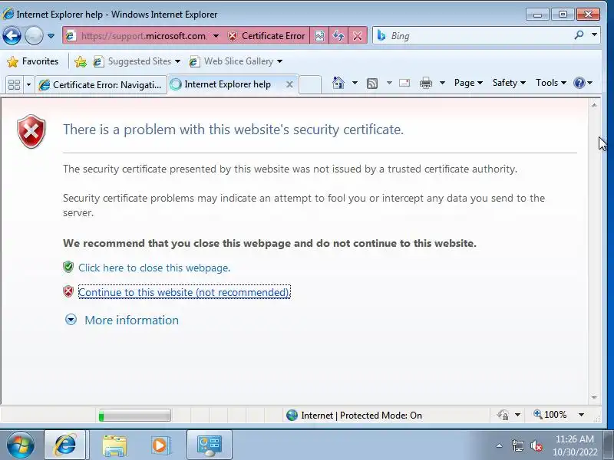Click the page loading progress bar

point(135,416)
